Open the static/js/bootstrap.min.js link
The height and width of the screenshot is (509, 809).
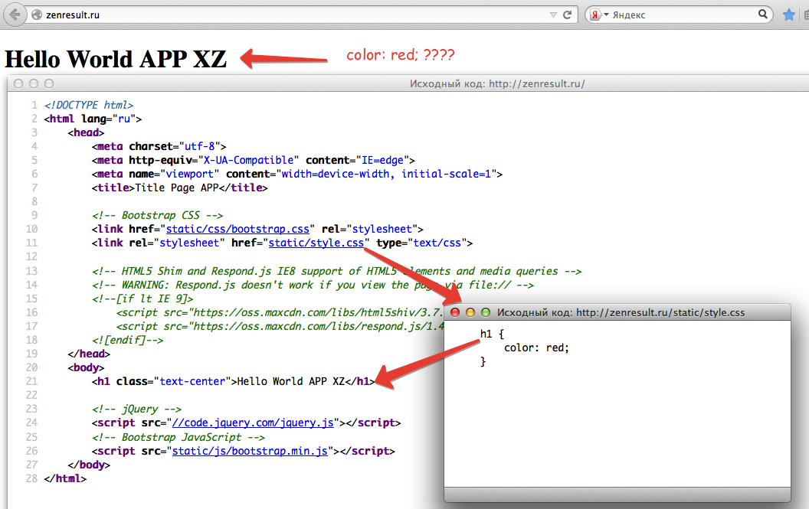(250, 452)
